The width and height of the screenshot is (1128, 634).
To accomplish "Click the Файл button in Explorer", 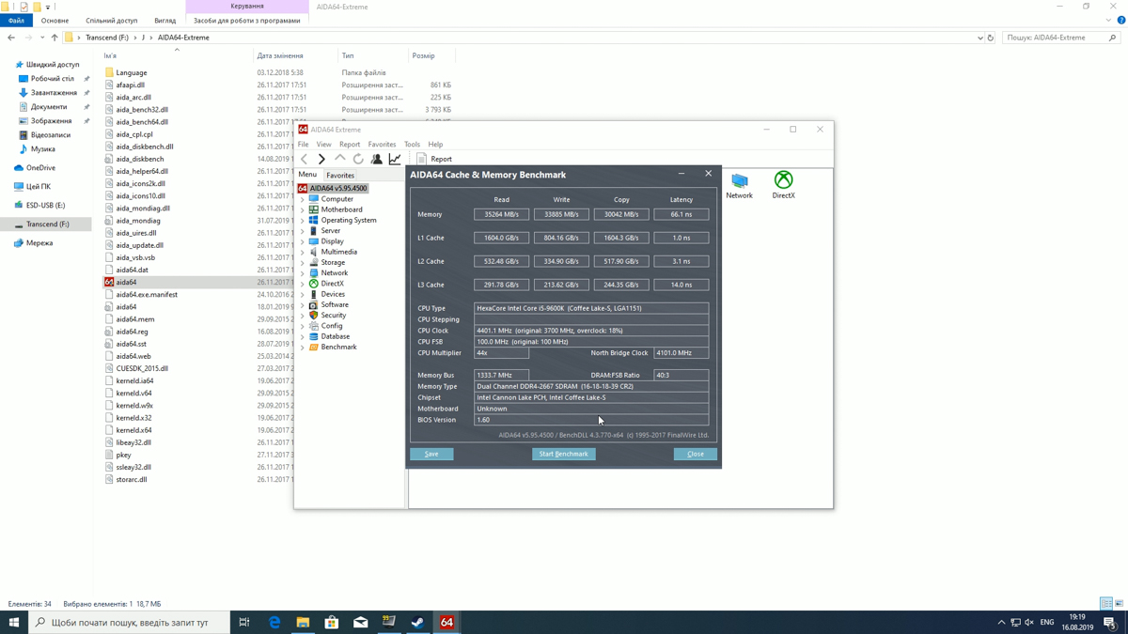I will pos(16,21).
